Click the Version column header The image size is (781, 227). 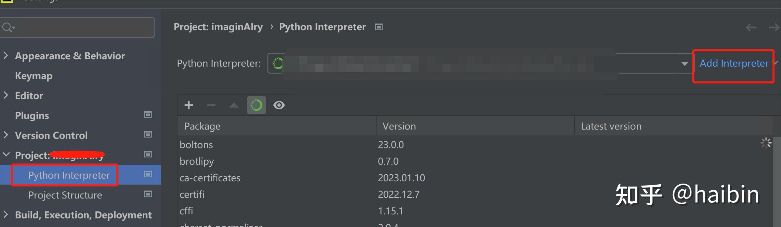pyautogui.click(x=475, y=126)
